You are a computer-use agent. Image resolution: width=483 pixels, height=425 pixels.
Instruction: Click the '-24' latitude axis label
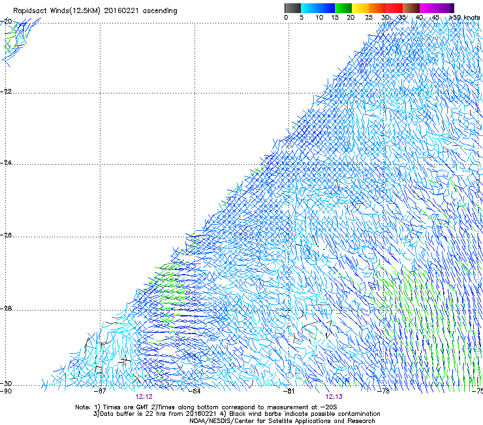6,163
